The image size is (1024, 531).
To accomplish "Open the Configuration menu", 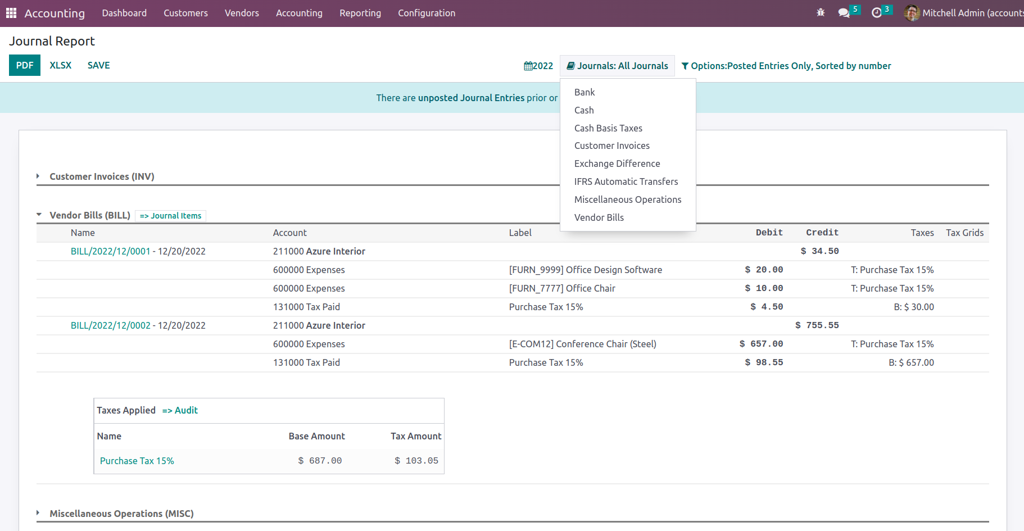I will (427, 13).
